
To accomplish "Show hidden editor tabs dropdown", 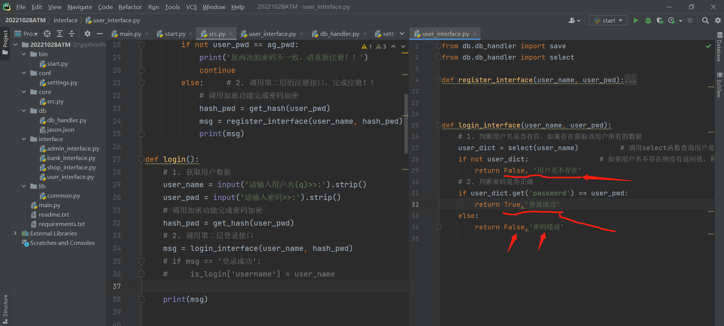I will click(402, 34).
